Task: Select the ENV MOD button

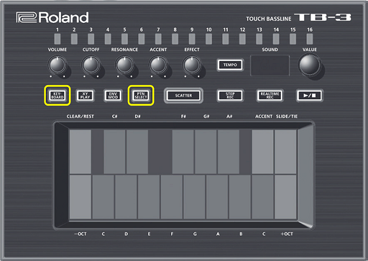Action: [x=113, y=95]
